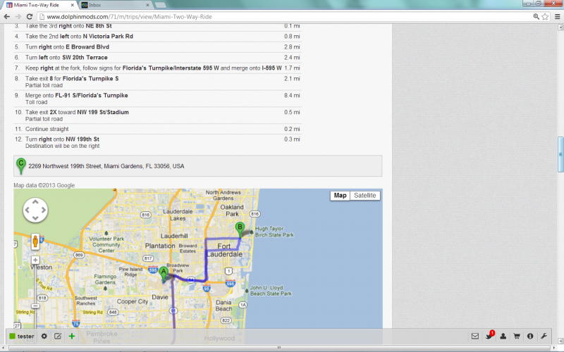Select step 10 Take exit 2X
The height and width of the screenshot is (352, 564).
pyautogui.click(x=157, y=115)
